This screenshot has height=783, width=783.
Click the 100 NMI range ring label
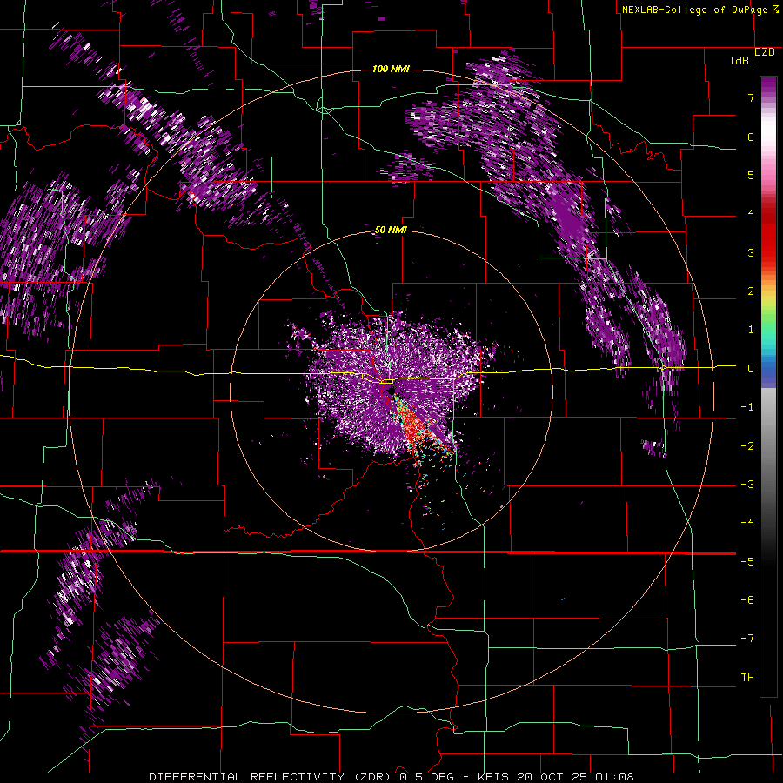[391, 69]
